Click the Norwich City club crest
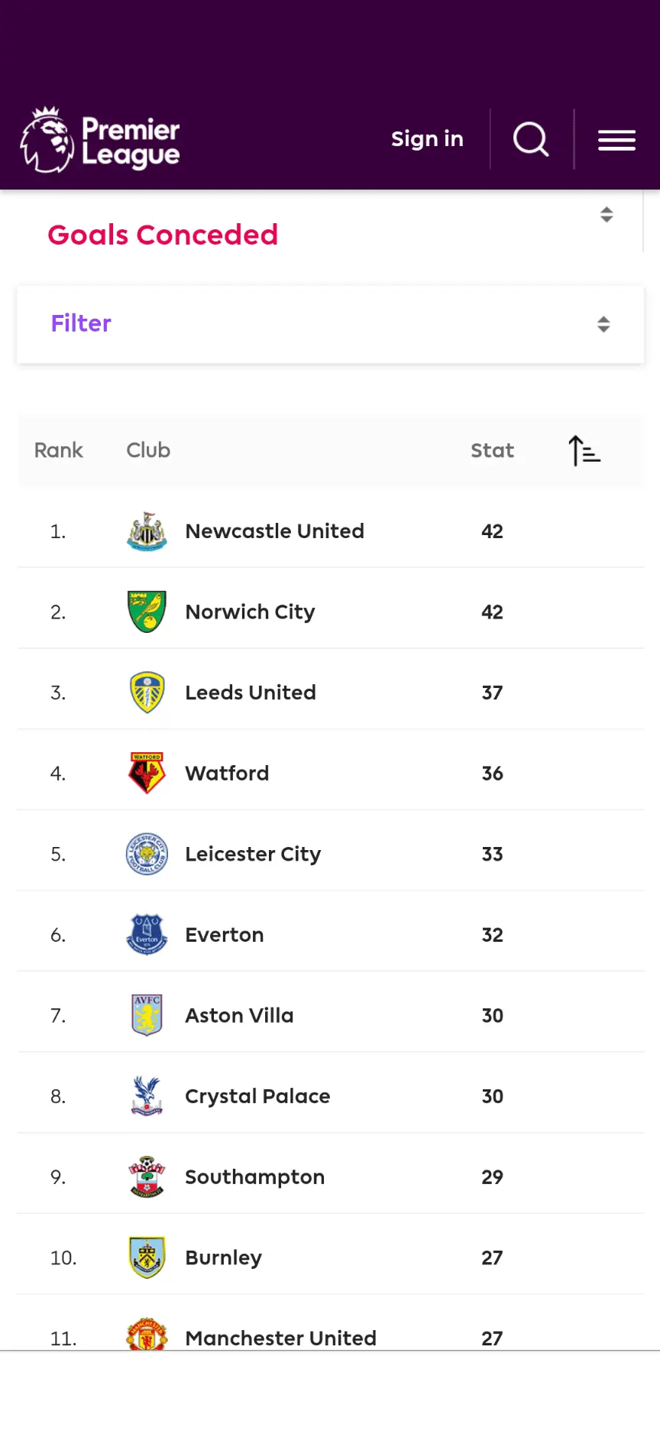The image size is (660, 1431). click(x=147, y=612)
